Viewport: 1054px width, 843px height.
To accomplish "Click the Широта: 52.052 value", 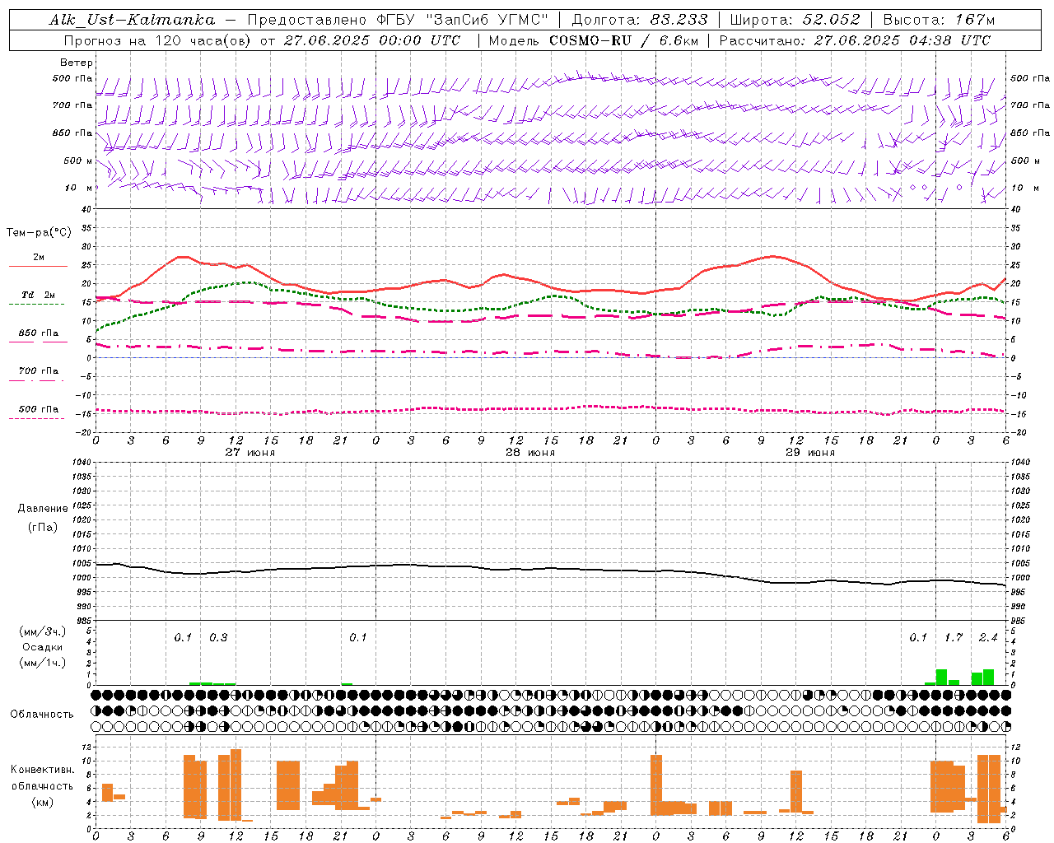I will click(x=795, y=20).
